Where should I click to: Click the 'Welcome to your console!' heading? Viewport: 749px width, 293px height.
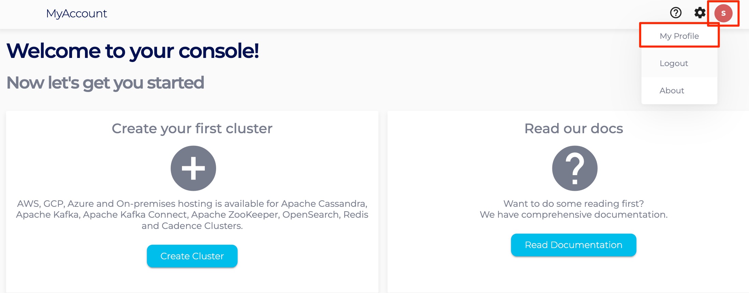click(132, 51)
